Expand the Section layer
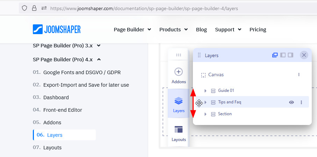The width and height of the screenshot is (317, 157). pos(206,114)
